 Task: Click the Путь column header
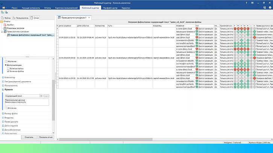130,26
